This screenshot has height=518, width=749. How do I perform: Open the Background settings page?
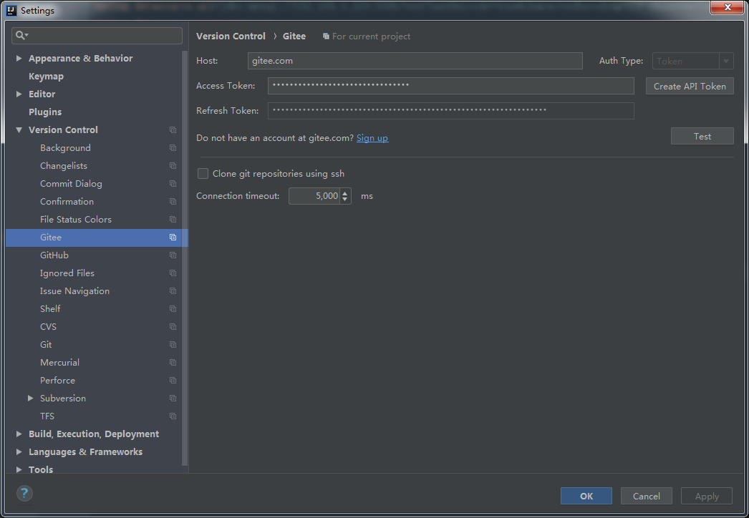coord(65,148)
